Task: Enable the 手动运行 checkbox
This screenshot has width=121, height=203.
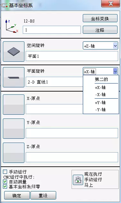Action: (5, 172)
